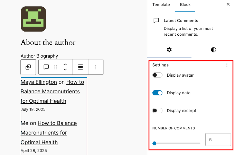The image size is (235, 155).
Task: Click the drag handle dots icon
Action: point(56,67)
